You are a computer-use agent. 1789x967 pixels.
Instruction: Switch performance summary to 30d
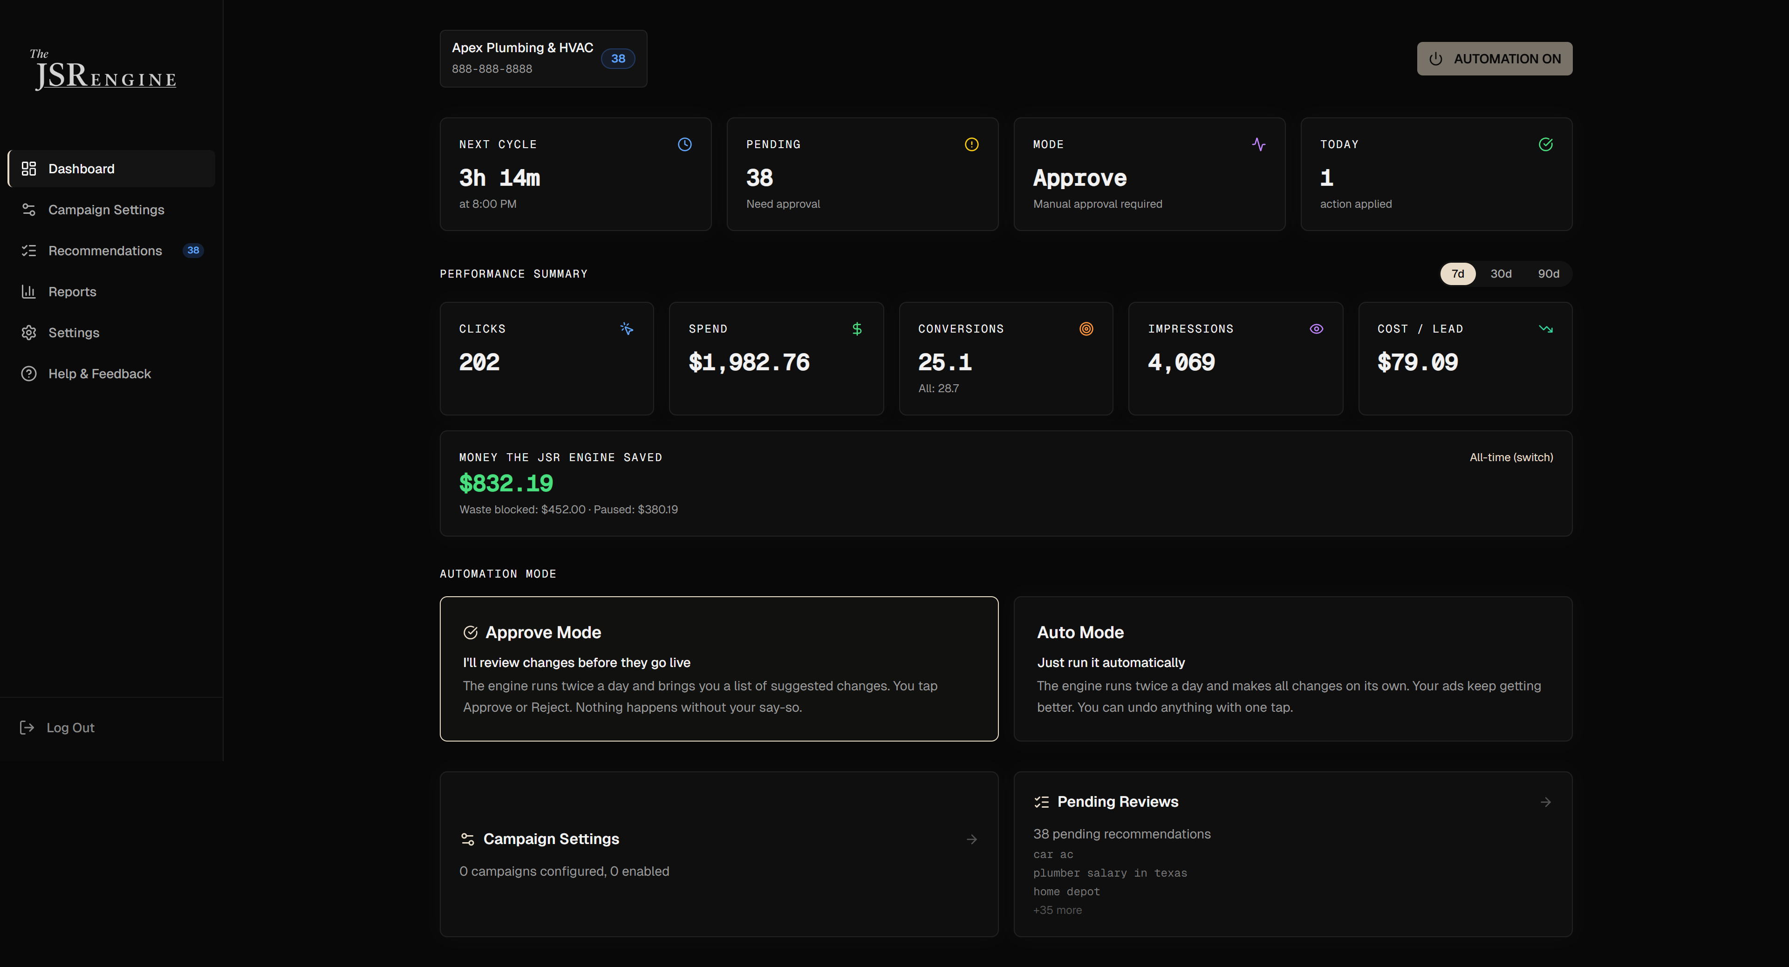1502,273
